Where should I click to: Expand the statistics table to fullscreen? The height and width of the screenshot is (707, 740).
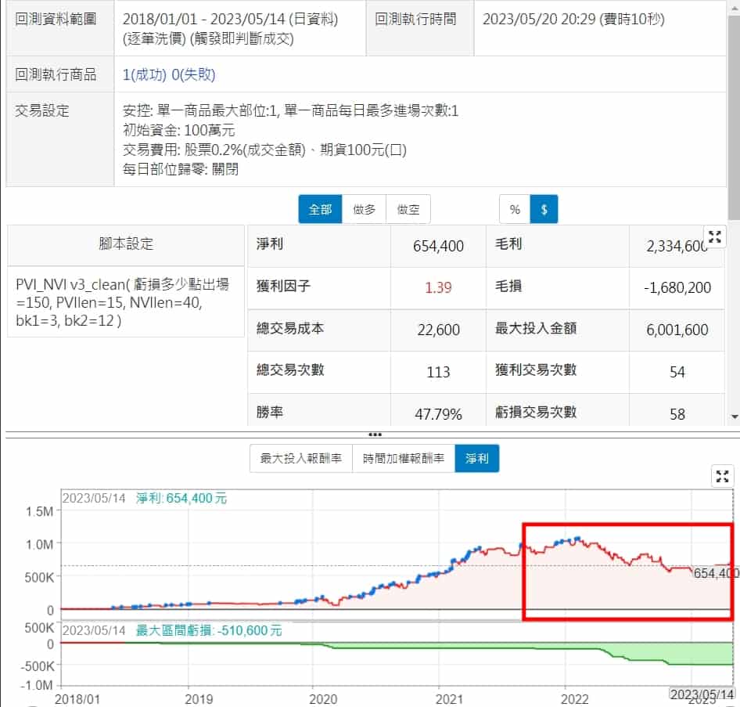click(x=714, y=237)
